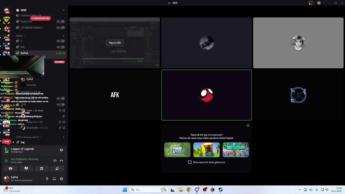Expand KOR server dropdown menu
This screenshot has width=345, height=194.
pos(64,10)
